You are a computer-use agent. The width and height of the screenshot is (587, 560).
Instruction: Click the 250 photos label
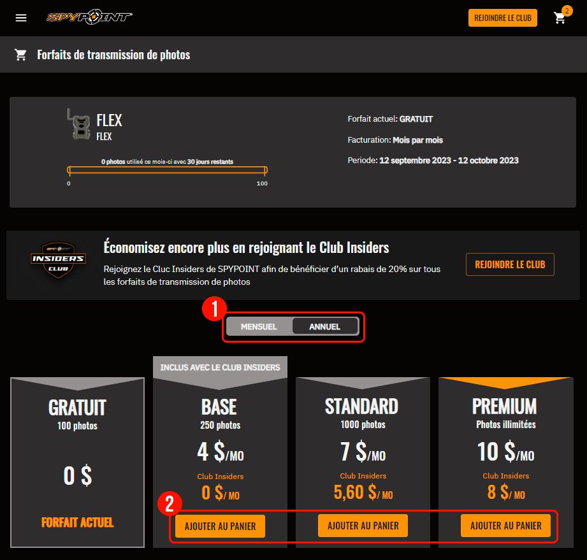pos(220,425)
